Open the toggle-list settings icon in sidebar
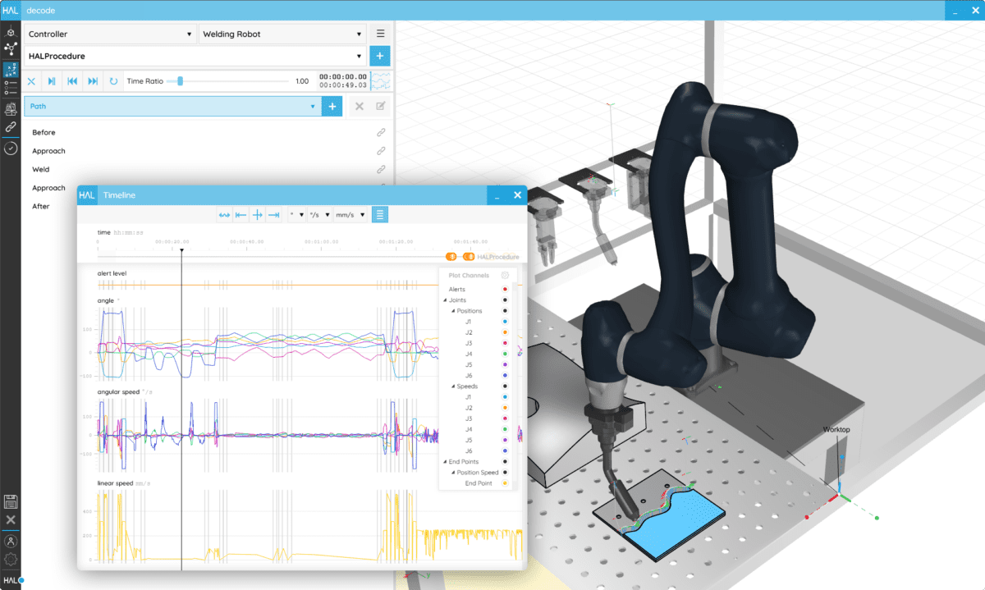985x590 pixels. pyautogui.click(x=11, y=88)
